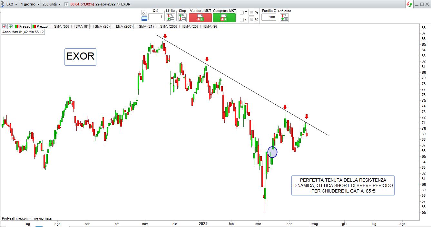Viewport: 431px width, 227px height.
Task: Click the mar label on the time axis
Action: point(258,223)
